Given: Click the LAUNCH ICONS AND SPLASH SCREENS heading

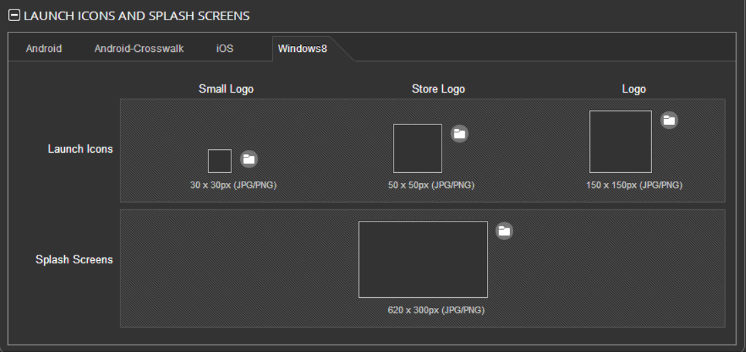Looking at the screenshot, I should pyautogui.click(x=137, y=16).
